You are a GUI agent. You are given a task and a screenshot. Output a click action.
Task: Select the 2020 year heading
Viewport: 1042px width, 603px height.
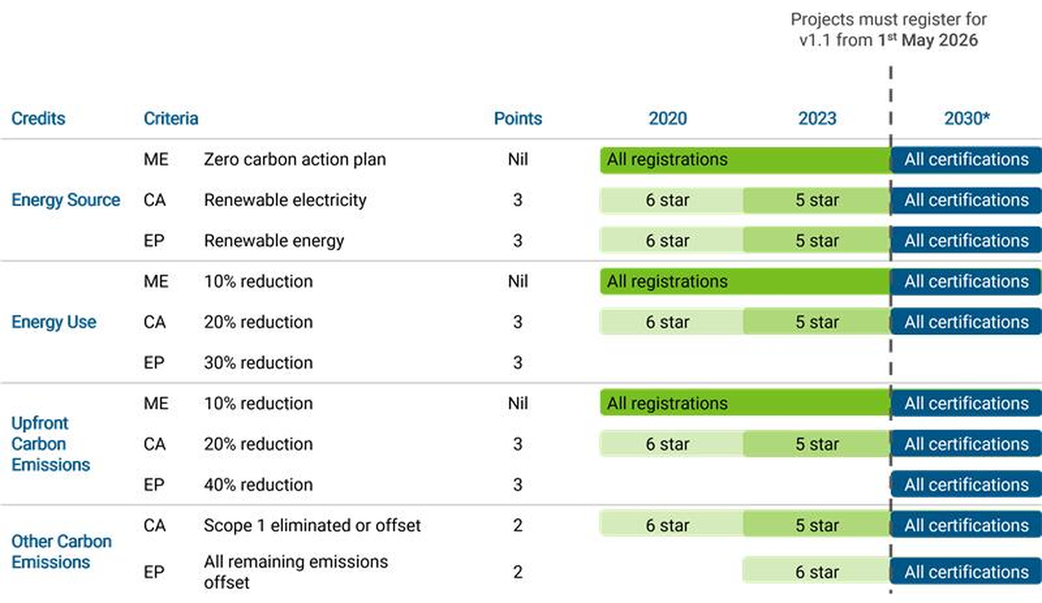click(x=668, y=119)
